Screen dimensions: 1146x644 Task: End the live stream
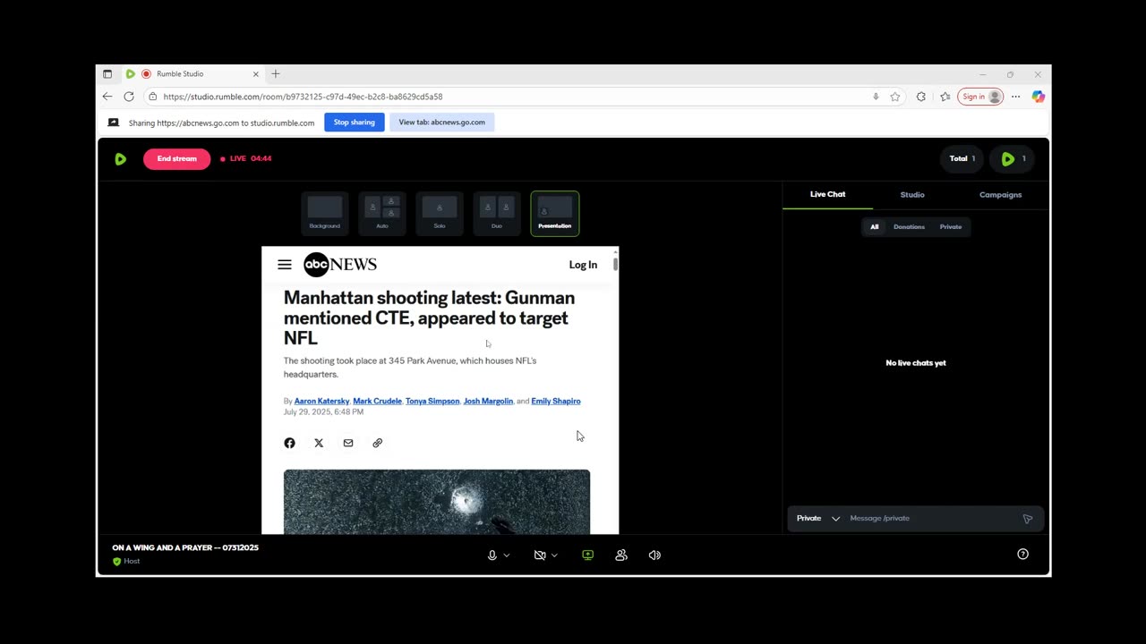click(177, 158)
